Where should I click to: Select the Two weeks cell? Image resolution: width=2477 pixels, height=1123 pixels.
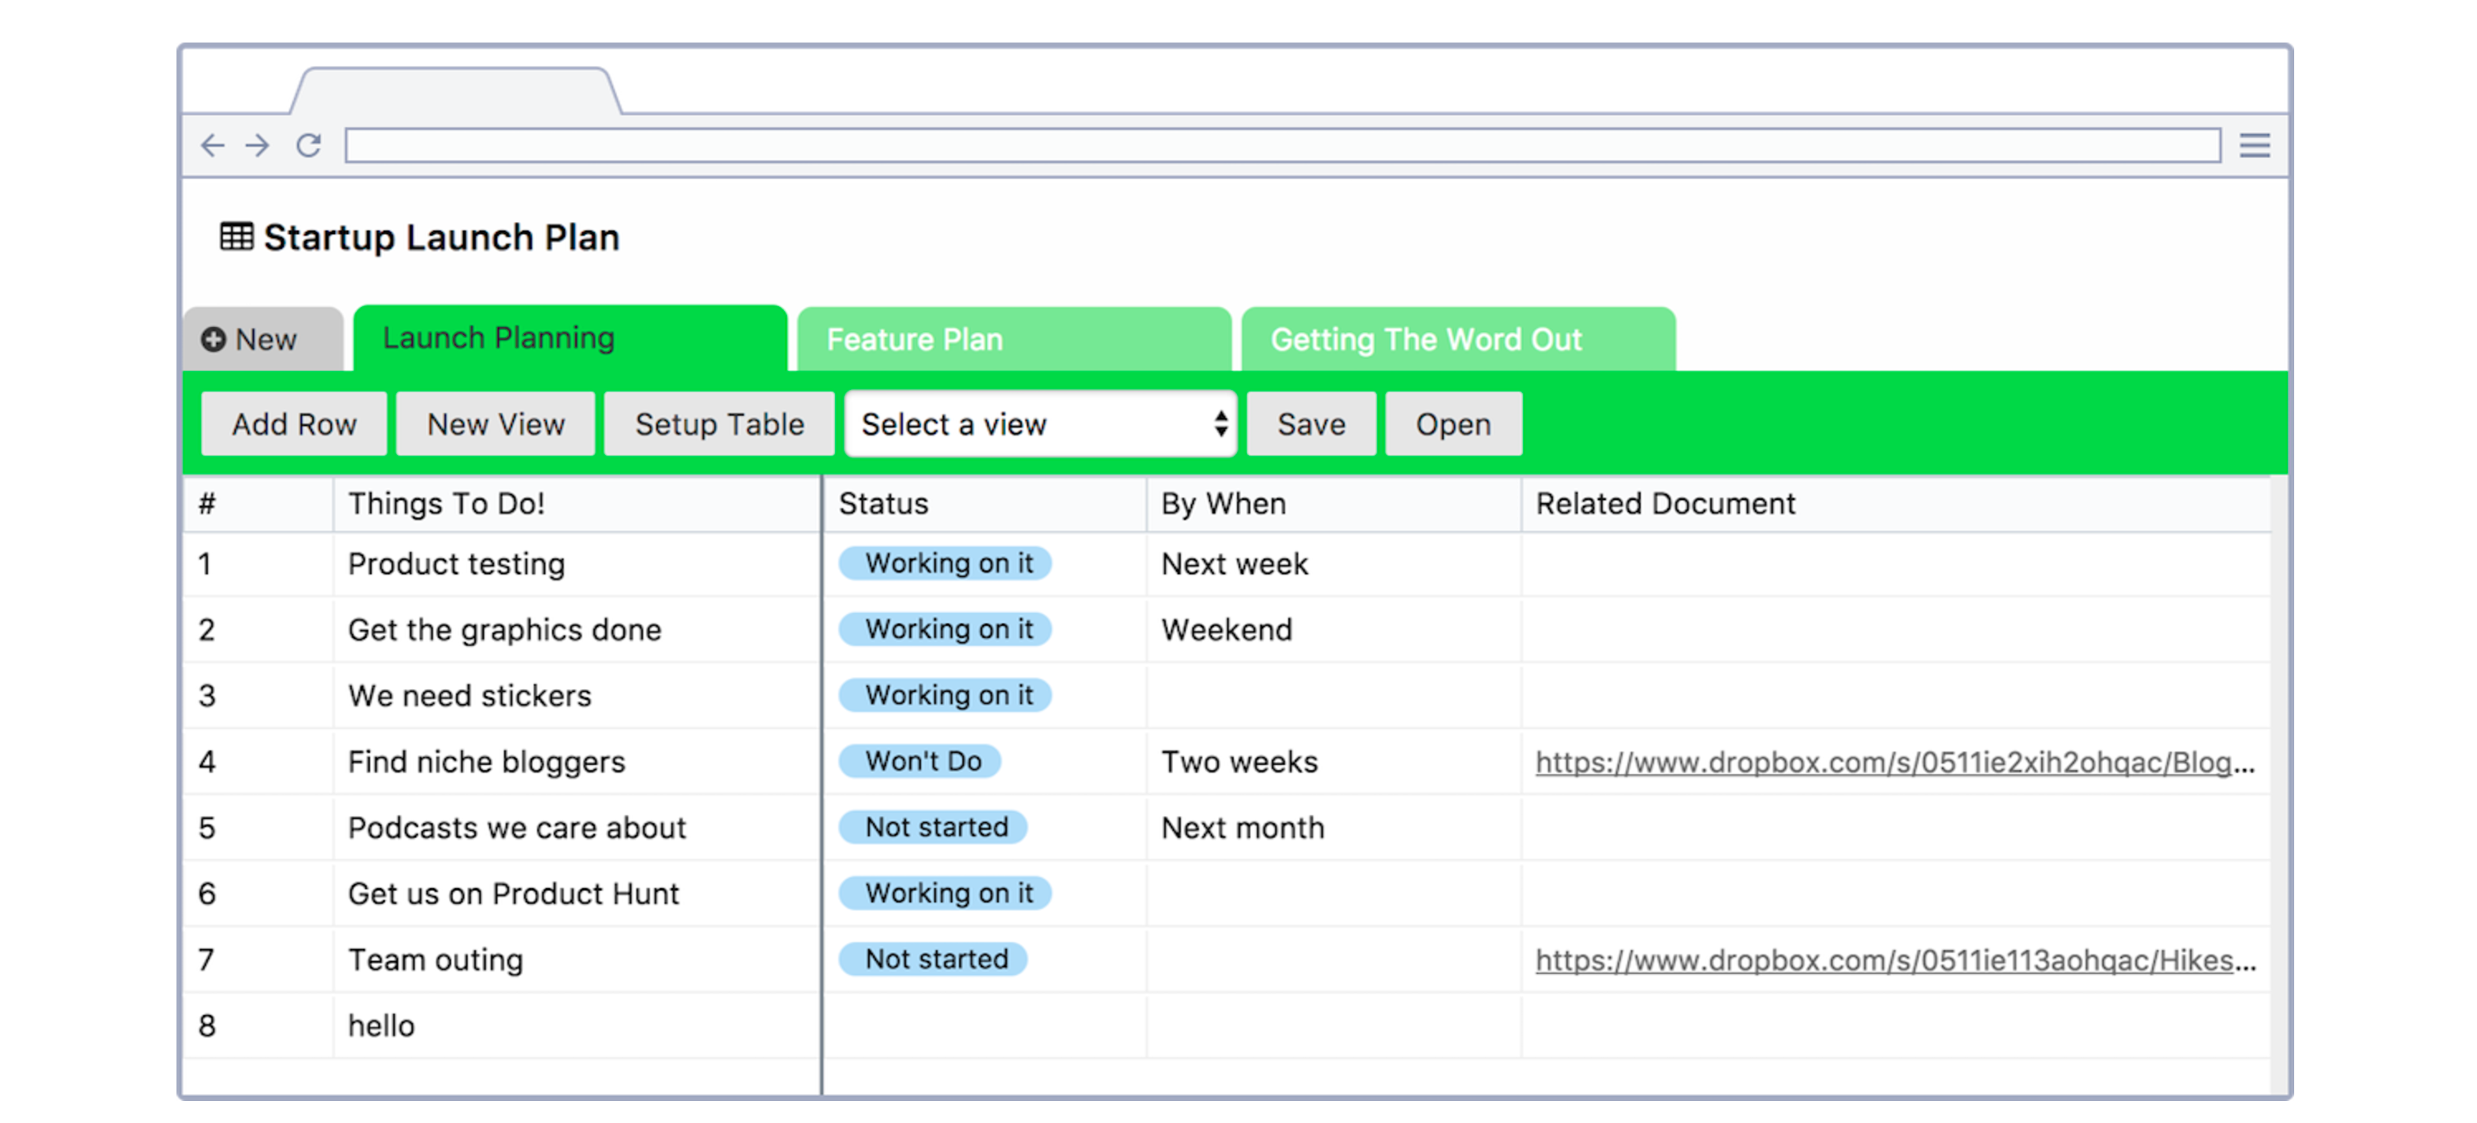pos(1334,762)
